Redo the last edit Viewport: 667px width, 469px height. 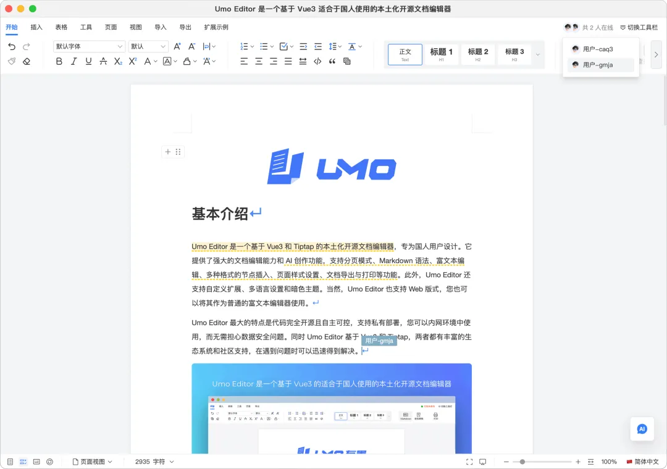[x=27, y=46]
